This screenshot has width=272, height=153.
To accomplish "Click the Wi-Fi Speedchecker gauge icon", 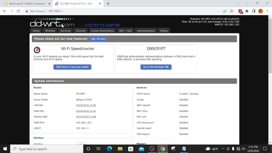I will pos(37,50).
